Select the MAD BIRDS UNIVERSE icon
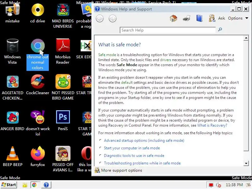Viewport: 252px width, 189px height. (63, 10)
